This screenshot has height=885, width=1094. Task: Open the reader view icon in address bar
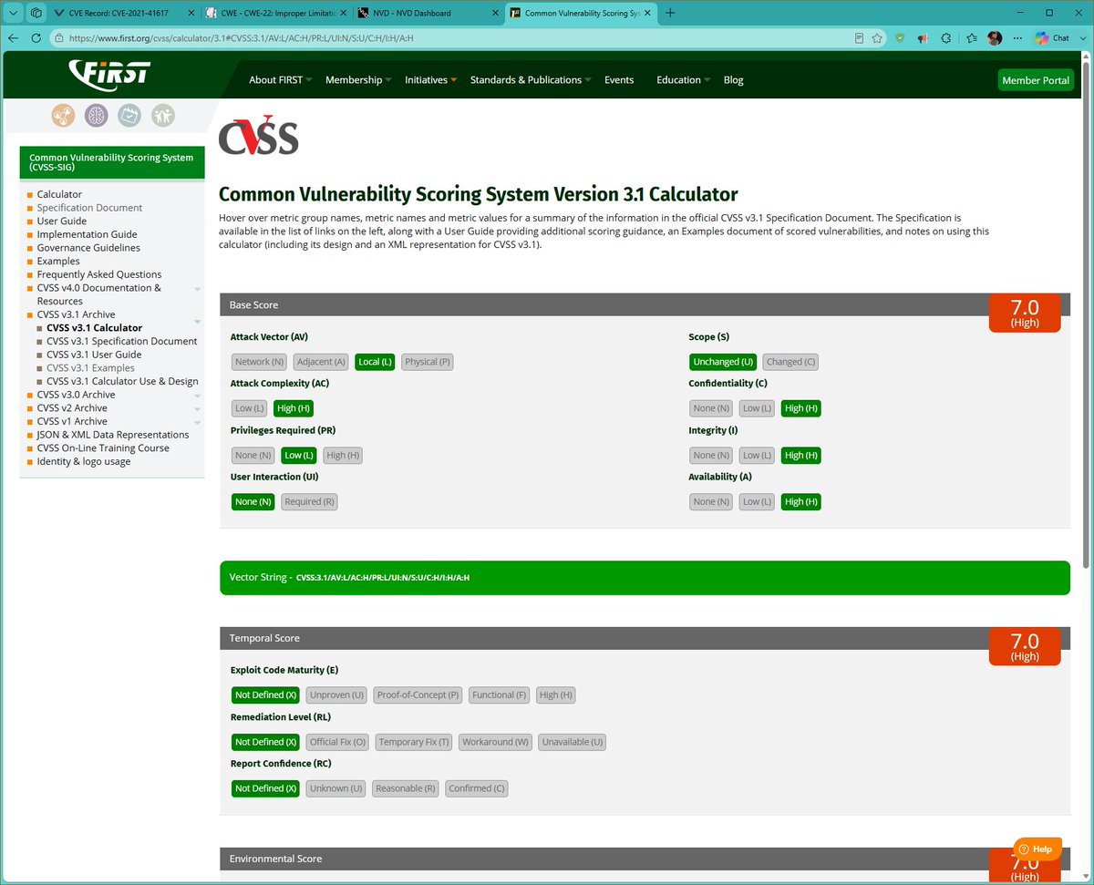click(x=859, y=38)
